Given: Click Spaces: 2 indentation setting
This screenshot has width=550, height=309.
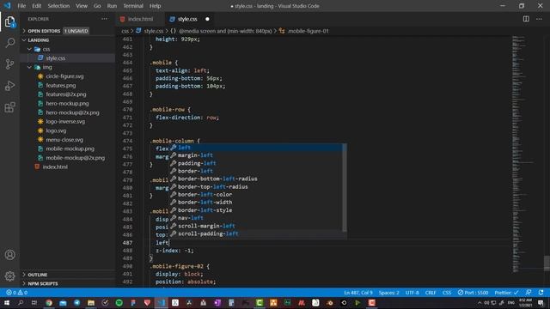Looking at the screenshot, I should tap(388, 293).
